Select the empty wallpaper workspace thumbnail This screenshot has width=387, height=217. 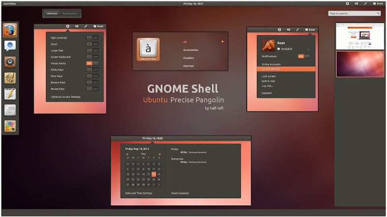click(360, 64)
